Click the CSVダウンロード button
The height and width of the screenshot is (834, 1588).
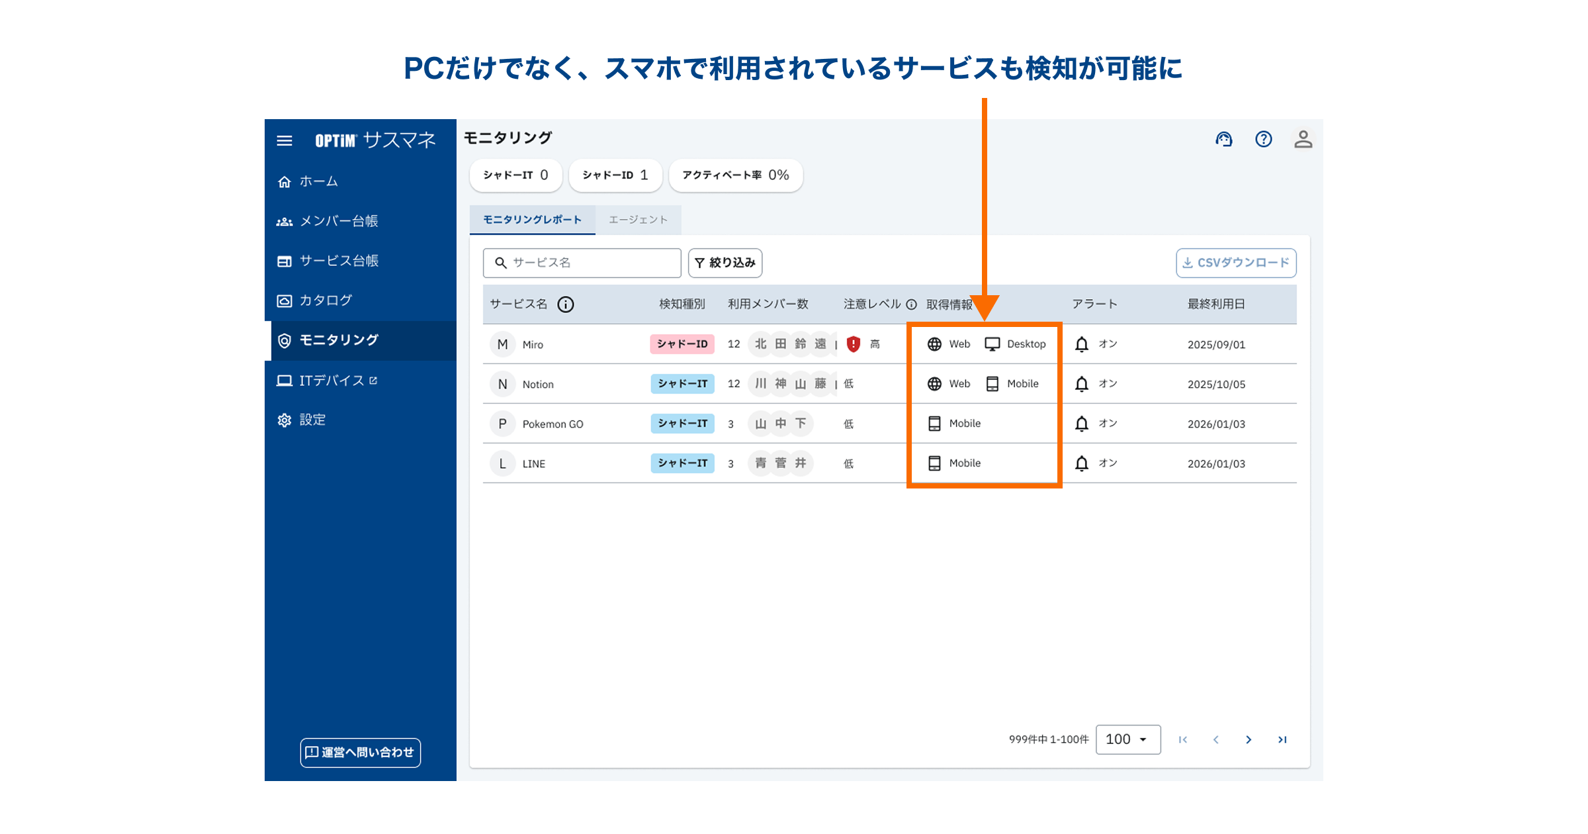coord(1235,263)
